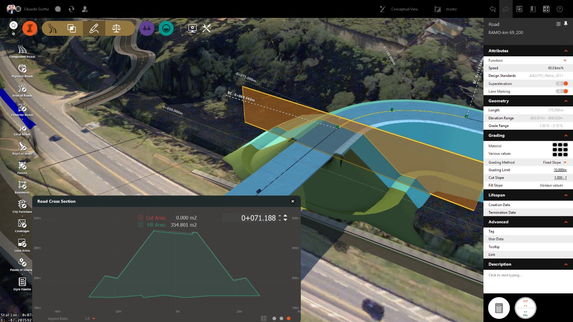
Task: Click the purple bridge design icon
Action: click(146, 29)
